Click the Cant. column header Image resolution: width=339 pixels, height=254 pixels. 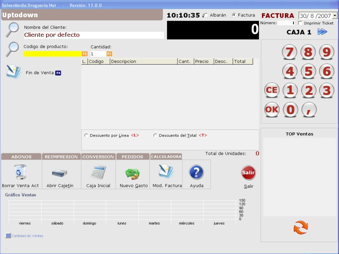(x=186, y=62)
